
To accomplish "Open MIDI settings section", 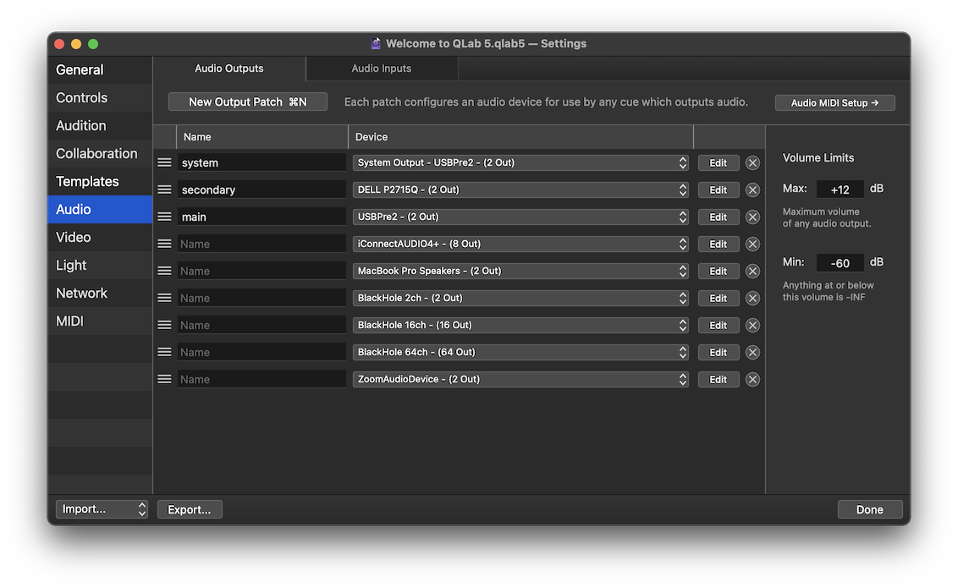I will pyautogui.click(x=100, y=321).
